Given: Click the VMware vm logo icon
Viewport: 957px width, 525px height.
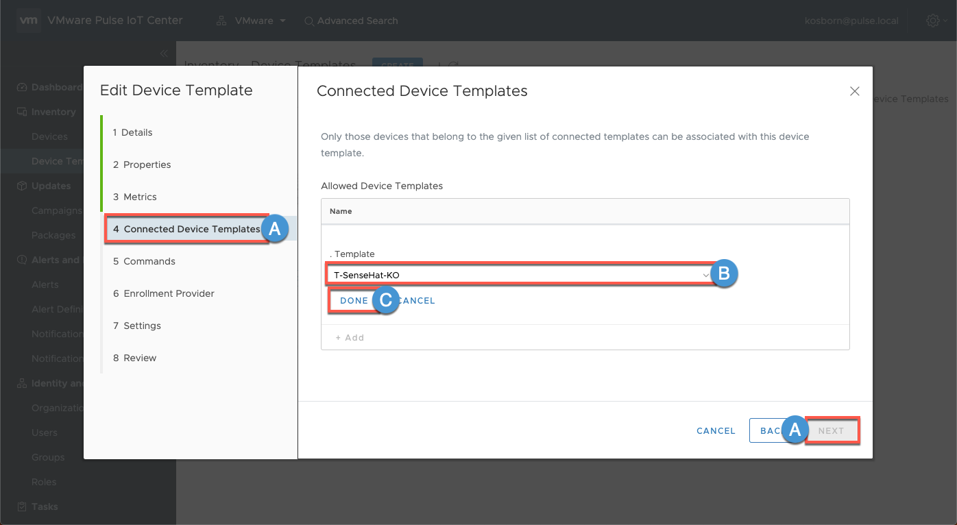Looking at the screenshot, I should click(29, 21).
